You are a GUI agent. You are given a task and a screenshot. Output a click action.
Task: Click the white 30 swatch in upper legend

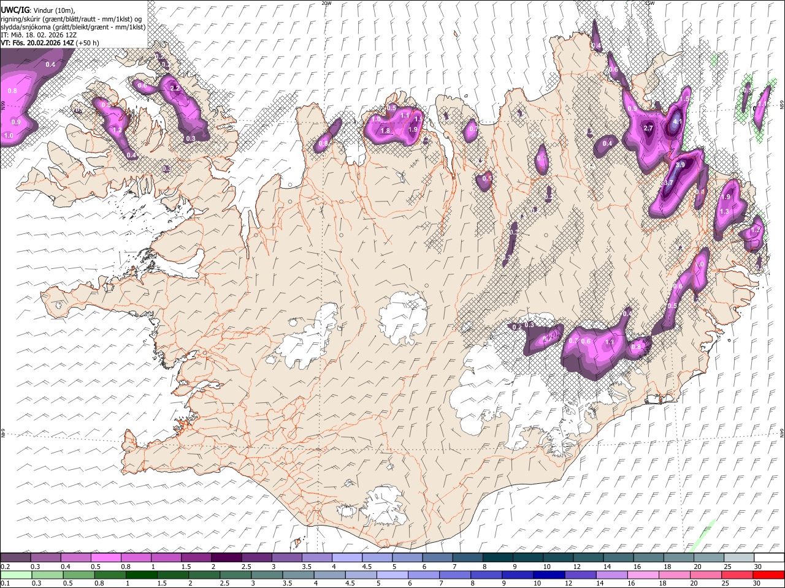[768, 558]
